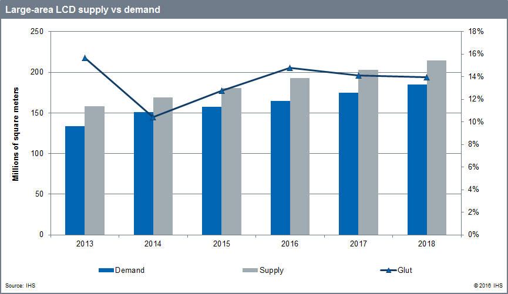Click the right axis value '10%'
Viewport: 508px width, 294px height.
click(476, 122)
